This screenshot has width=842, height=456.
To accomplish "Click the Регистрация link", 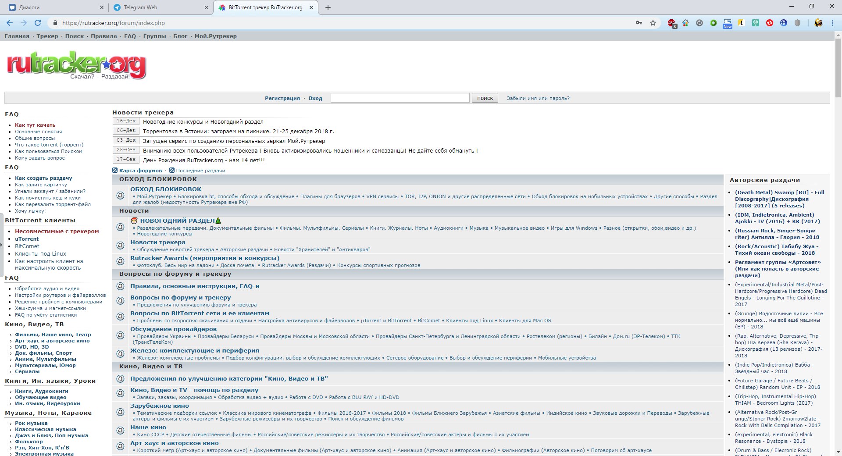I will pyautogui.click(x=282, y=98).
